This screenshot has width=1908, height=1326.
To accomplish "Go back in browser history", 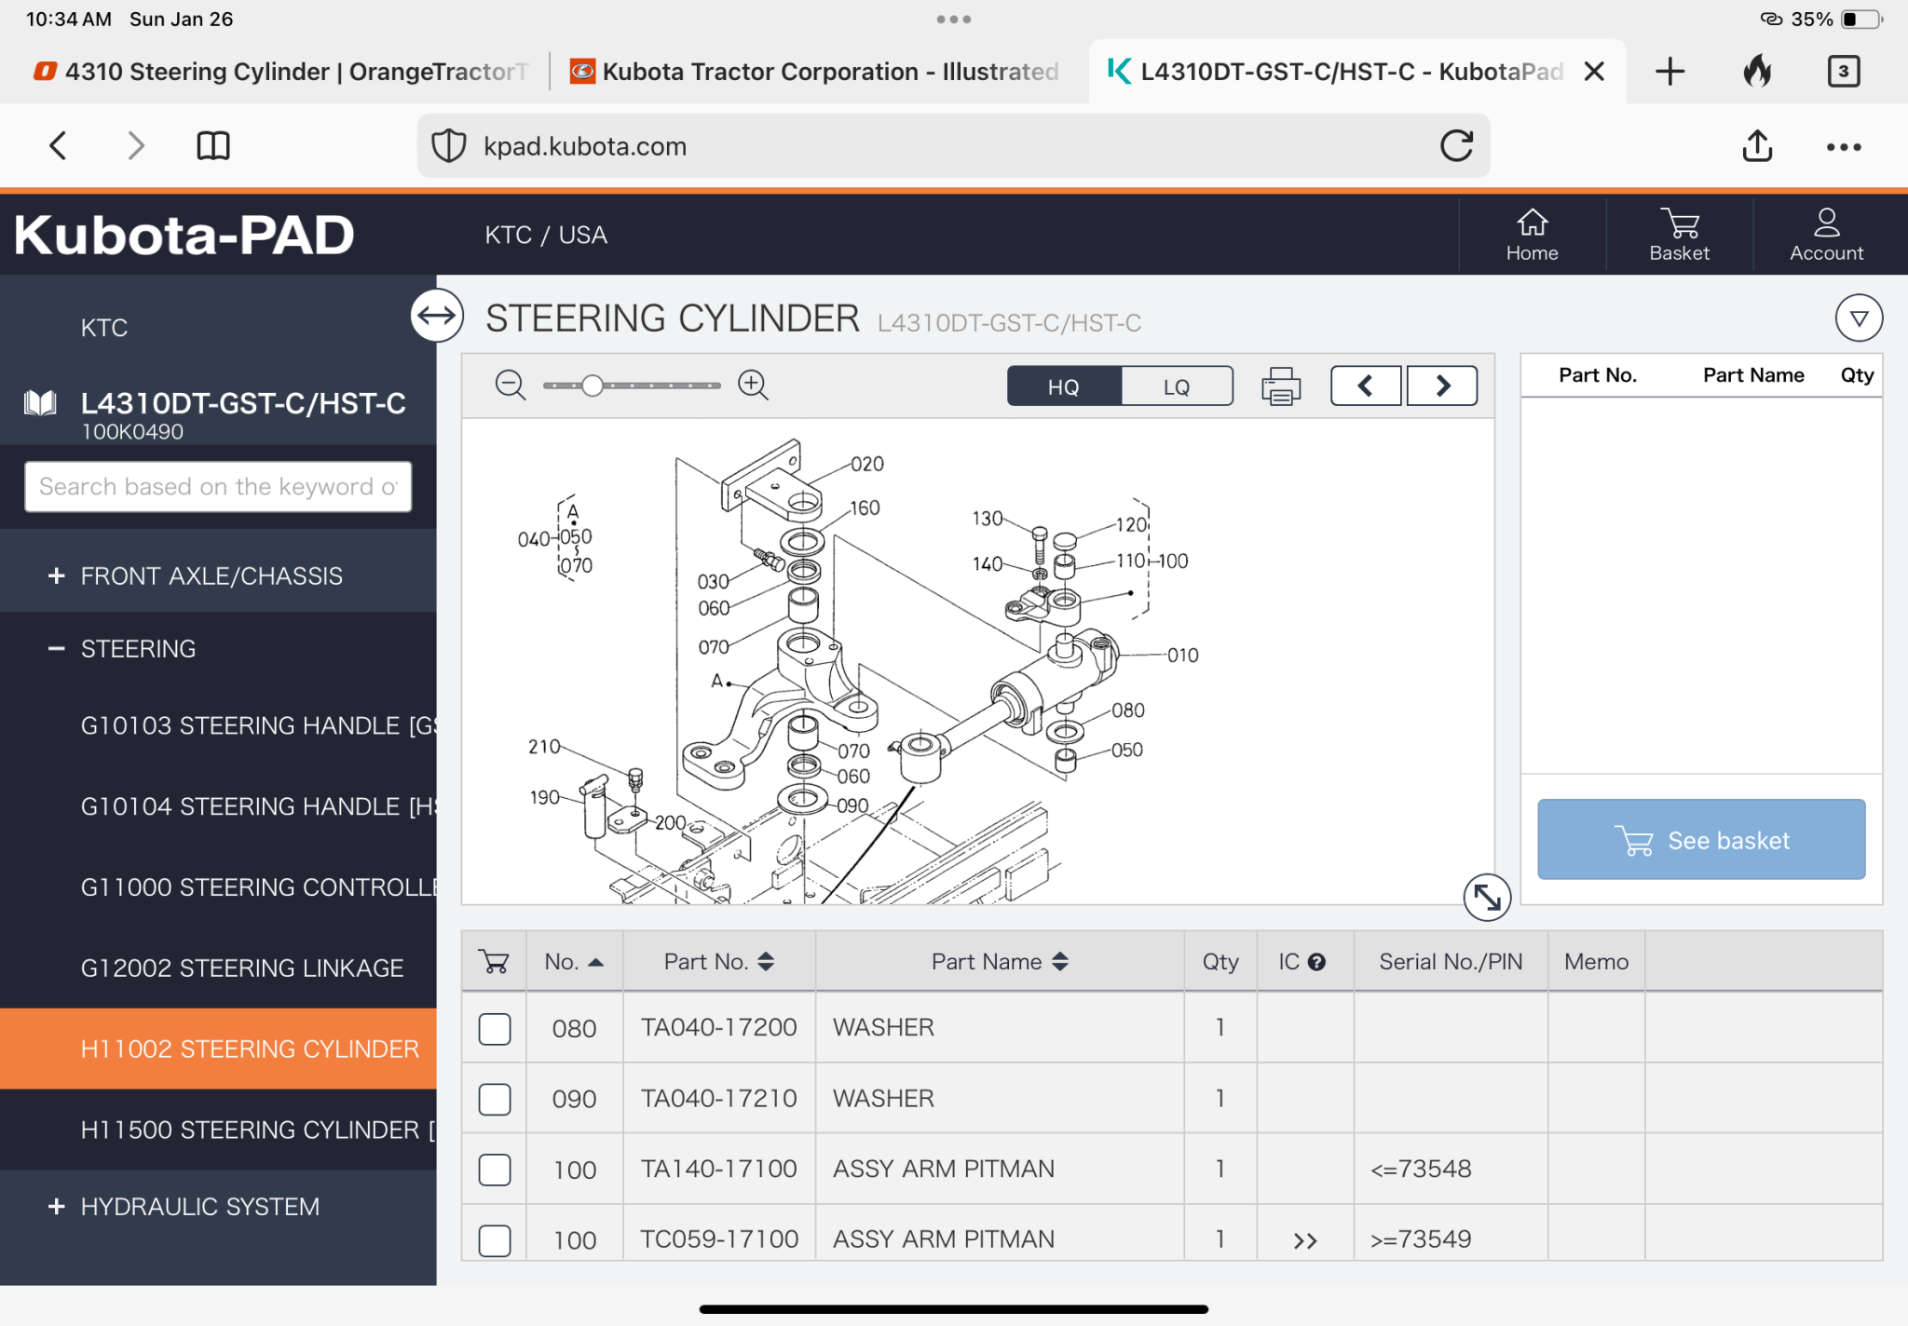I will click(58, 145).
